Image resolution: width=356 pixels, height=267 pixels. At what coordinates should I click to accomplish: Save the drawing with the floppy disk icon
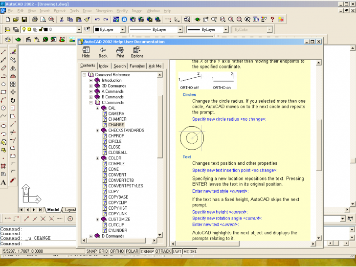click(x=24, y=20)
